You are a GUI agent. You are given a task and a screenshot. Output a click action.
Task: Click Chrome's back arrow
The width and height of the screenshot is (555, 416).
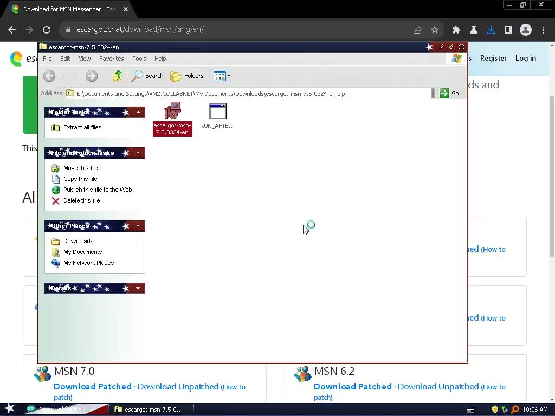point(12,30)
